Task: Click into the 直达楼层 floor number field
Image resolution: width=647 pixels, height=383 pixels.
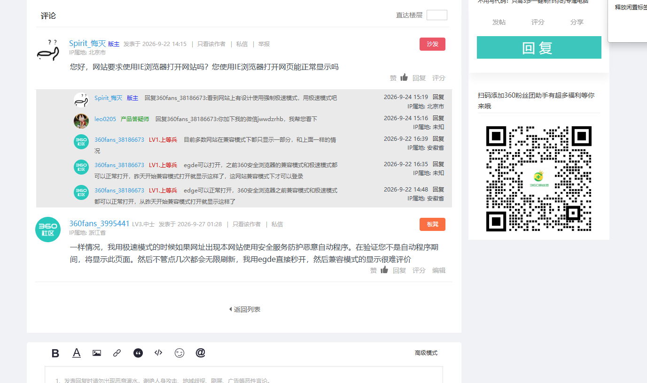Action: coord(437,15)
